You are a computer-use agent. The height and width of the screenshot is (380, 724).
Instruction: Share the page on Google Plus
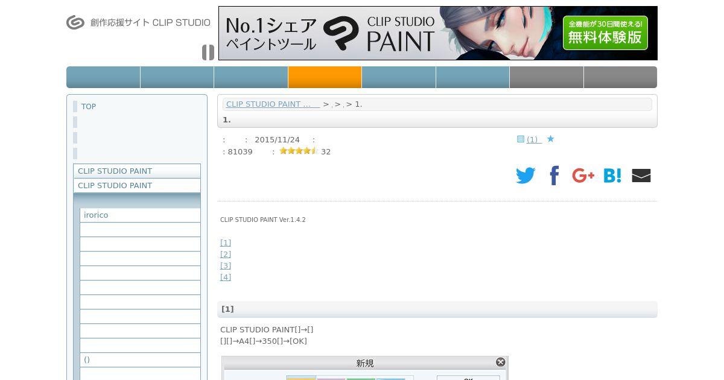point(583,176)
